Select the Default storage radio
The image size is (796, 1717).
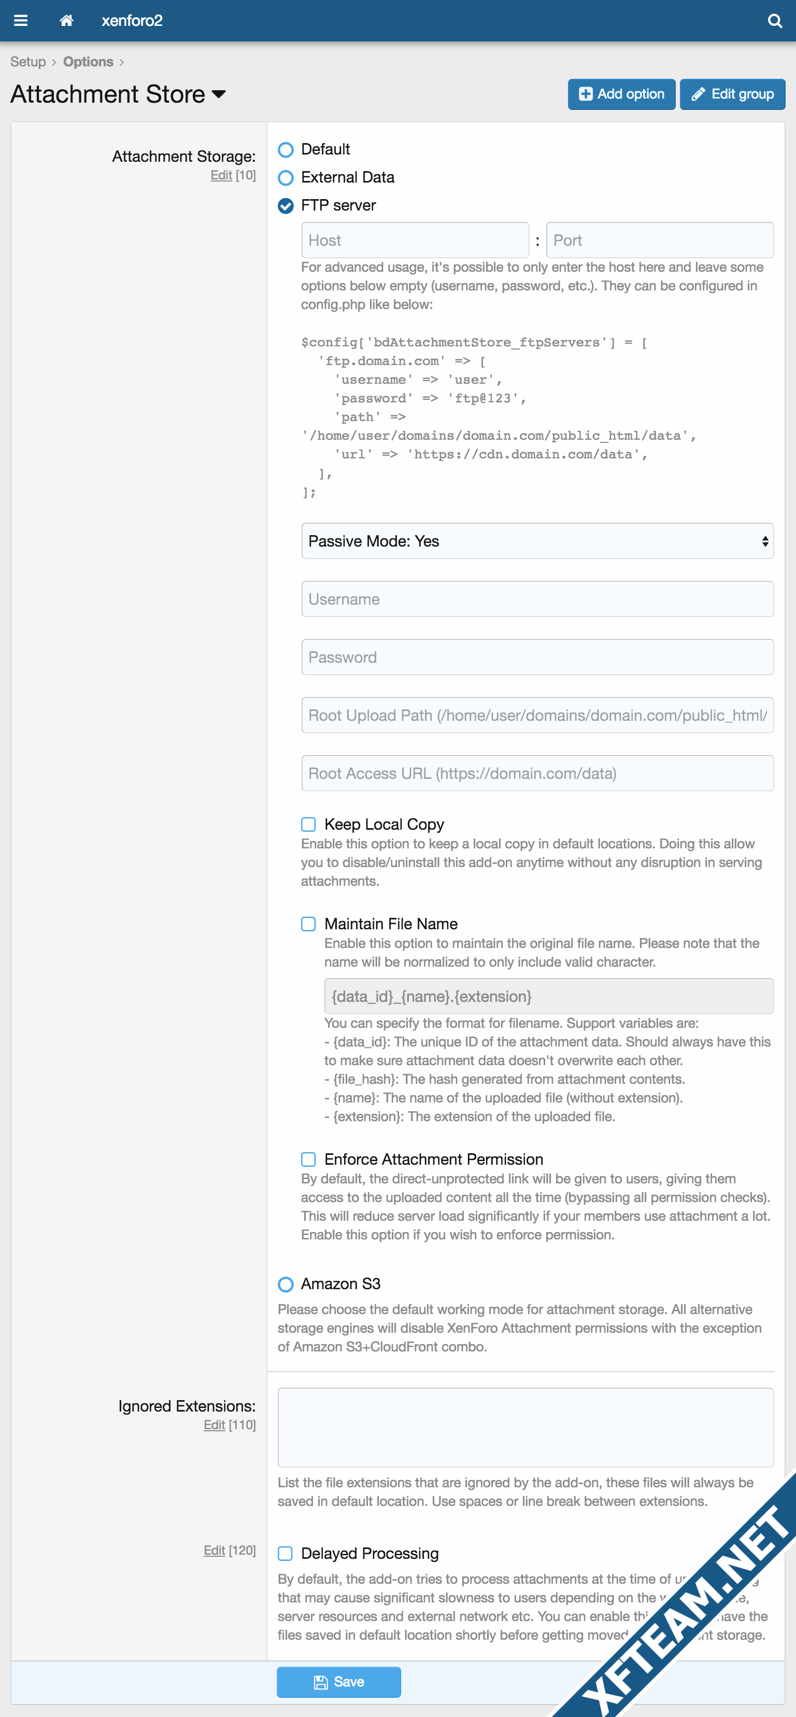point(286,150)
